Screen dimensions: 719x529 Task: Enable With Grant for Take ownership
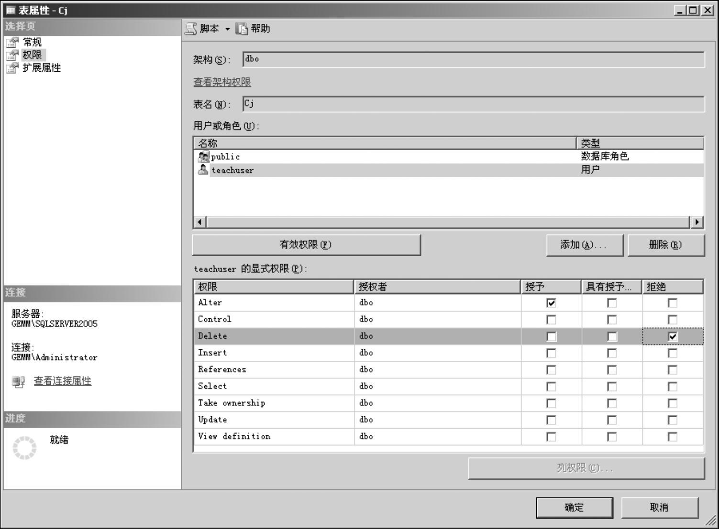pyautogui.click(x=612, y=403)
